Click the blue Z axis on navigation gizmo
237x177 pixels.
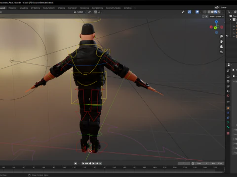pos(216,22)
